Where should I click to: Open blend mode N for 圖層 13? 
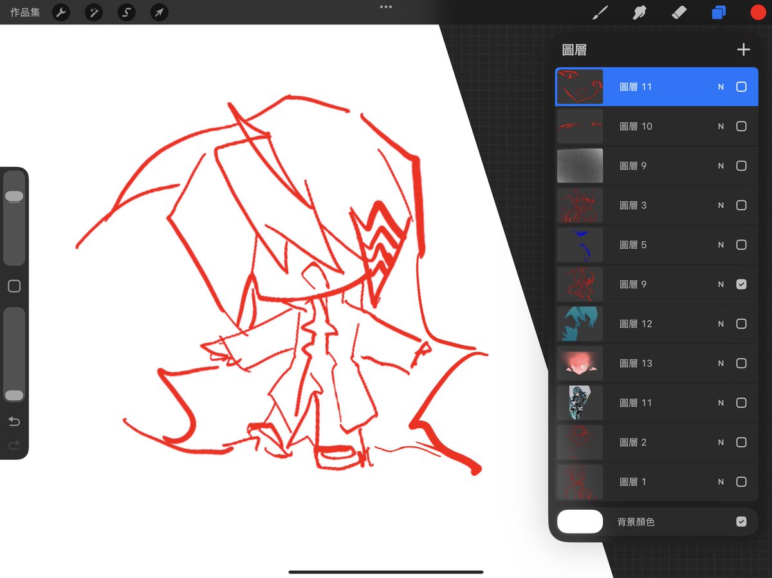(721, 363)
